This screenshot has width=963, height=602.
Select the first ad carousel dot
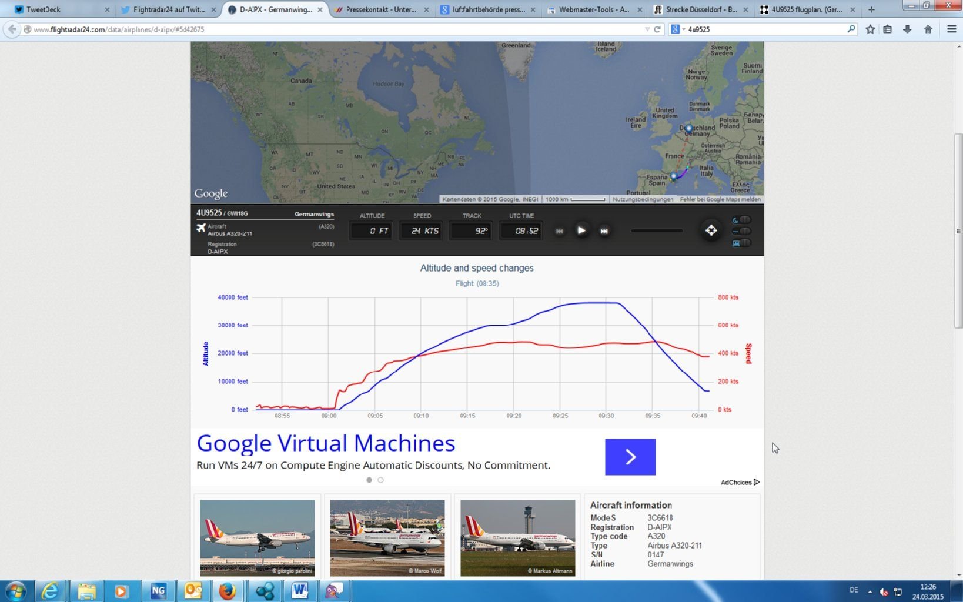click(369, 480)
